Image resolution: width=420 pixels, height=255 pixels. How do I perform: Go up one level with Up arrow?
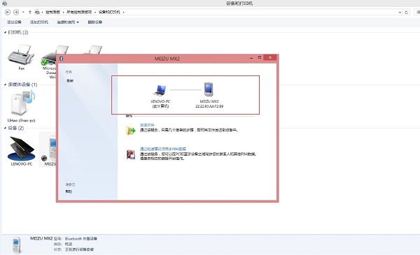pos(29,12)
